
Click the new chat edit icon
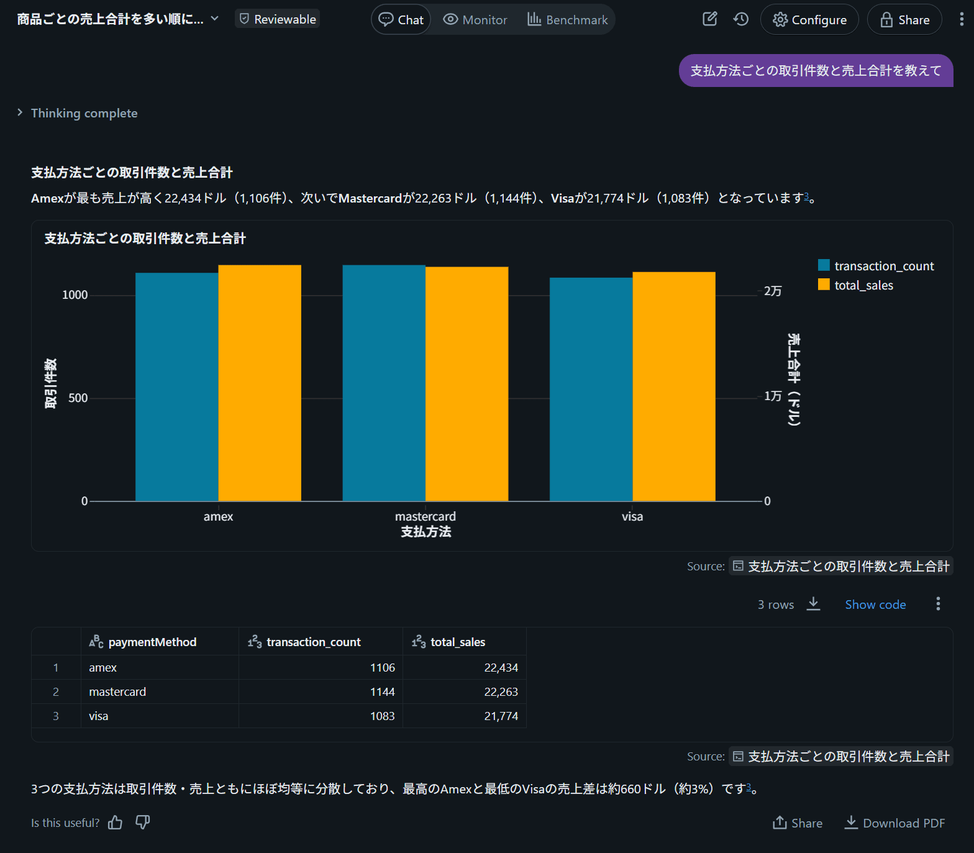709,19
